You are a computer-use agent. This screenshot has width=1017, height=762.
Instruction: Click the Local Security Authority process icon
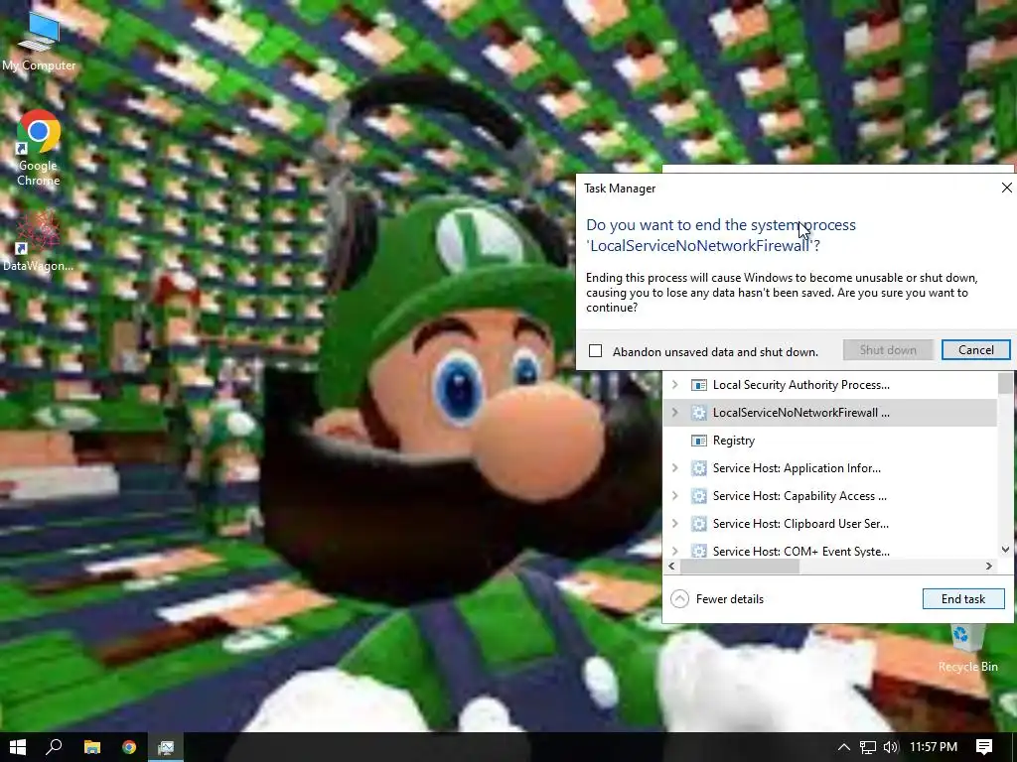[698, 385]
